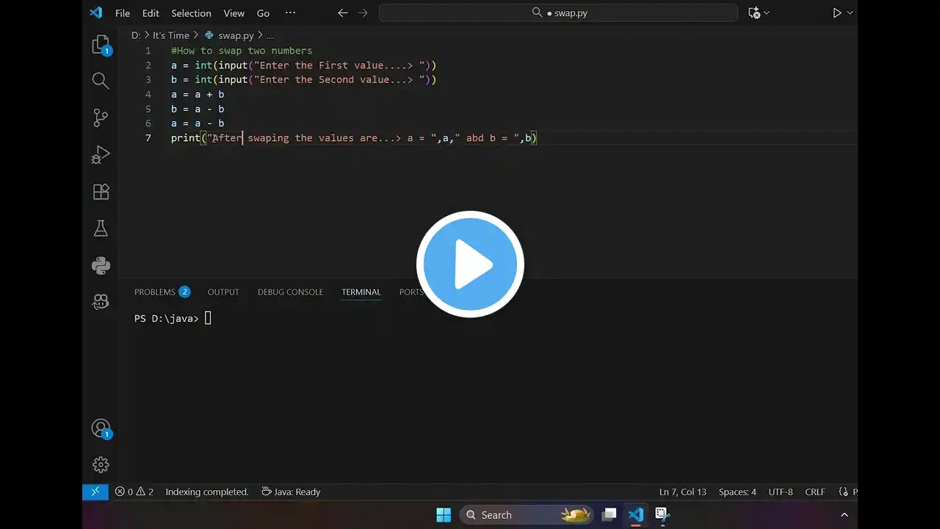
Task: Switch to the TERMINAL tab
Action: [x=361, y=292]
